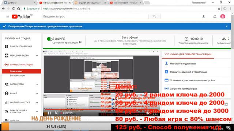Expand the Сообщество chevron
The height and width of the screenshot is (131, 234).
coord(37,84)
